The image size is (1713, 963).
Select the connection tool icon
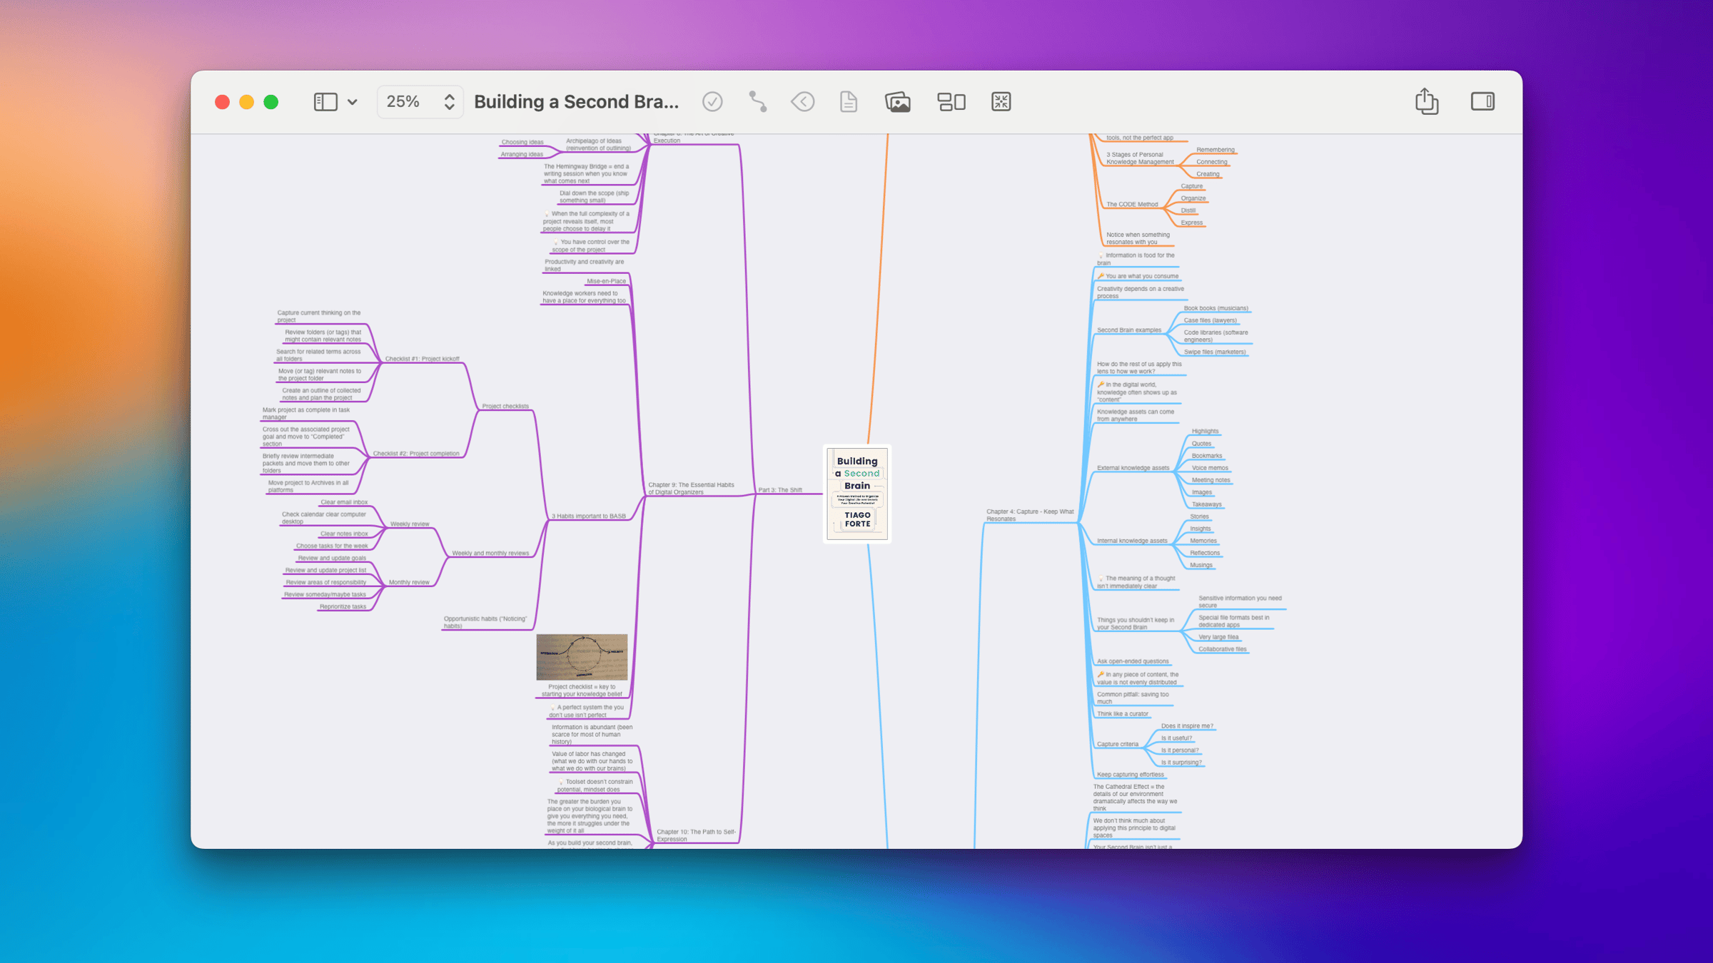point(758,102)
